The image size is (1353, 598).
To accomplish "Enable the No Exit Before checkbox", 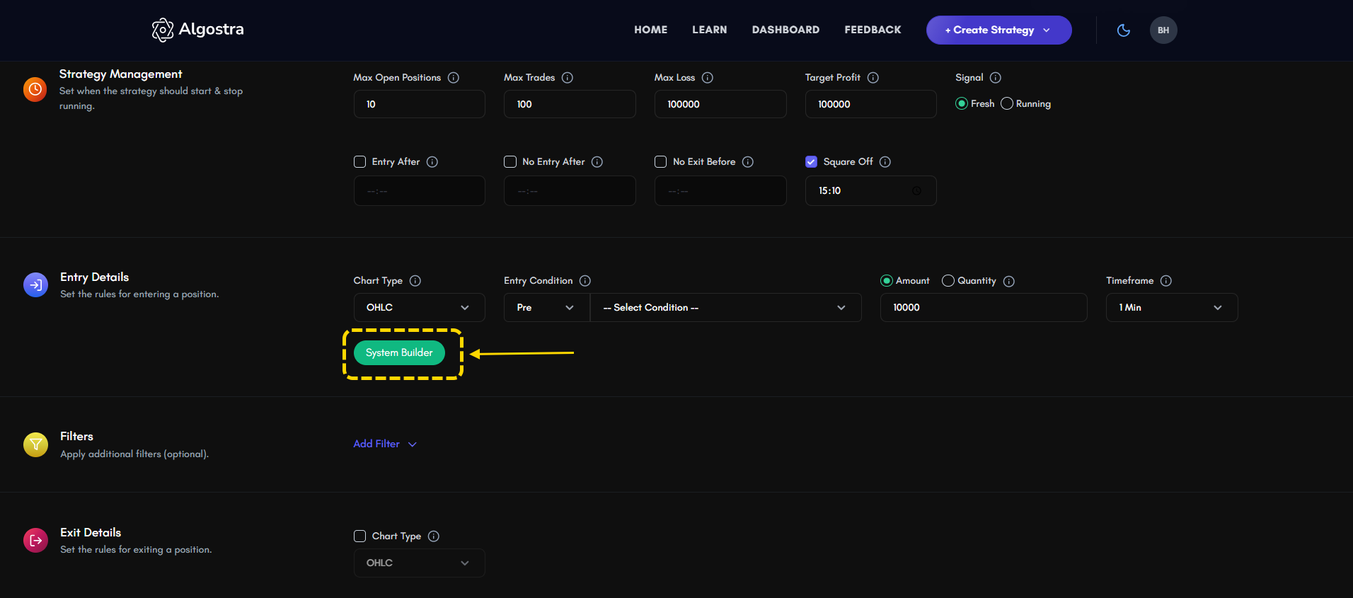I will 661,162.
